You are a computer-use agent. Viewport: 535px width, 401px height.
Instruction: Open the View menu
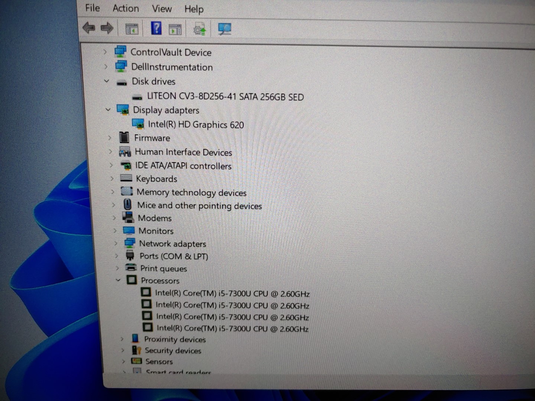click(162, 9)
